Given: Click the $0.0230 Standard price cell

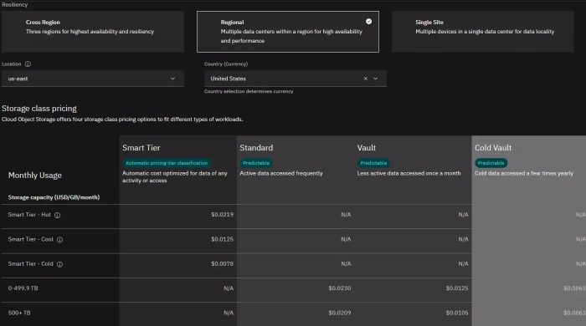Looking at the screenshot, I should (339, 288).
